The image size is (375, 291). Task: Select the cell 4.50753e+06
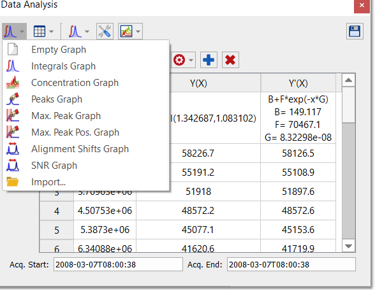point(105,211)
